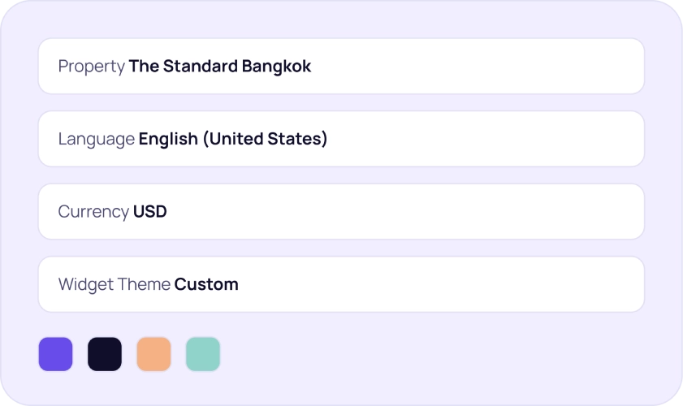Click the word 'English' in Language row
Image resolution: width=683 pixels, height=406 pixels.
click(x=168, y=140)
